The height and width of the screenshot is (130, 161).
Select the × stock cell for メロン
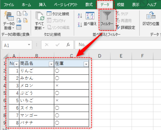pyautogui.click(x=71, y=86)
